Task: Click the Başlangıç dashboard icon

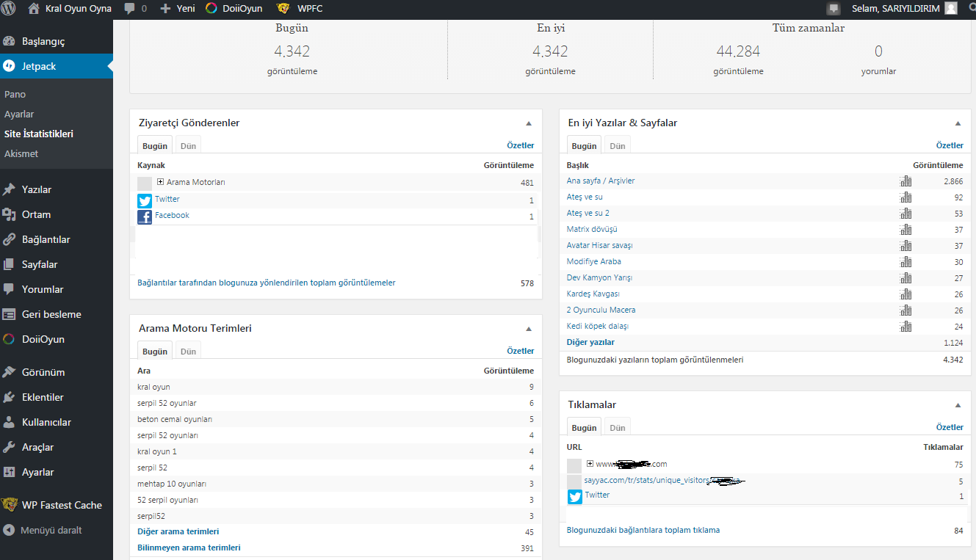Action: pyautogui.click(x=9, y=41)
